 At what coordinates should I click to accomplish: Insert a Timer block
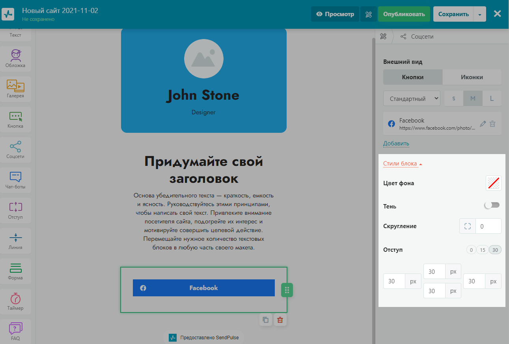tap(15, 301)
